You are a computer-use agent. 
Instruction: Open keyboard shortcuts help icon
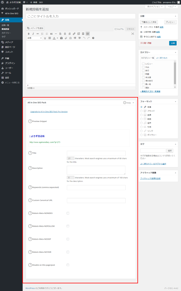tap(93, 38)
